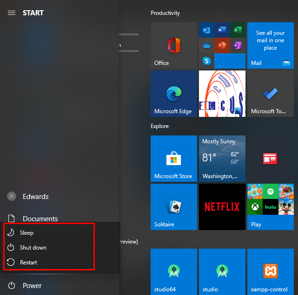298x295 pixels.
Task: Open Skype from the Office apps tile
Action: 206,61
